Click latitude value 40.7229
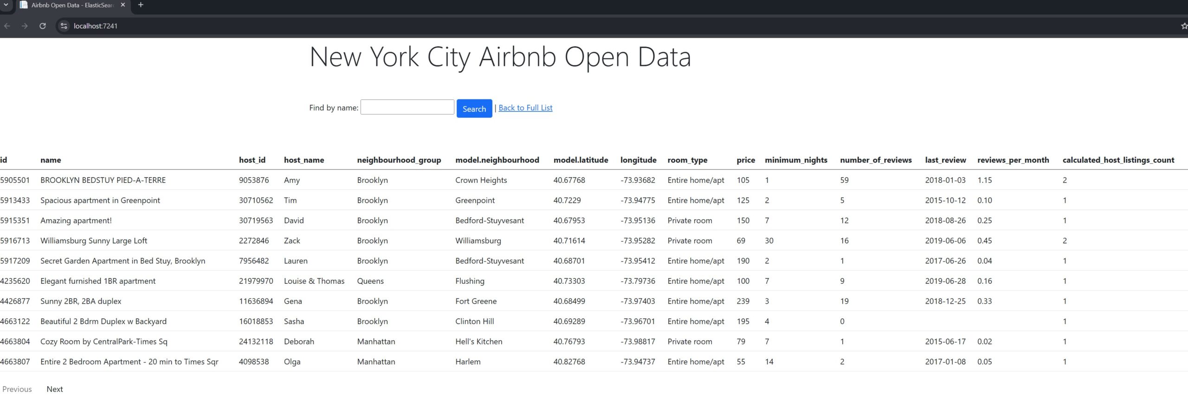 [567, 200]
